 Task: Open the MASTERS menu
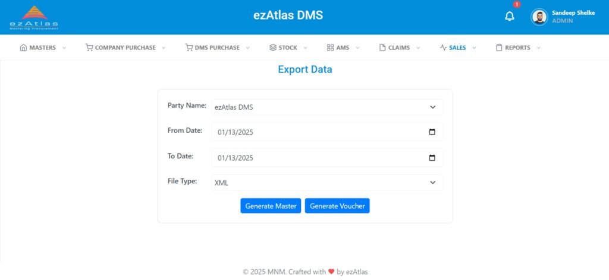(43, 47)
